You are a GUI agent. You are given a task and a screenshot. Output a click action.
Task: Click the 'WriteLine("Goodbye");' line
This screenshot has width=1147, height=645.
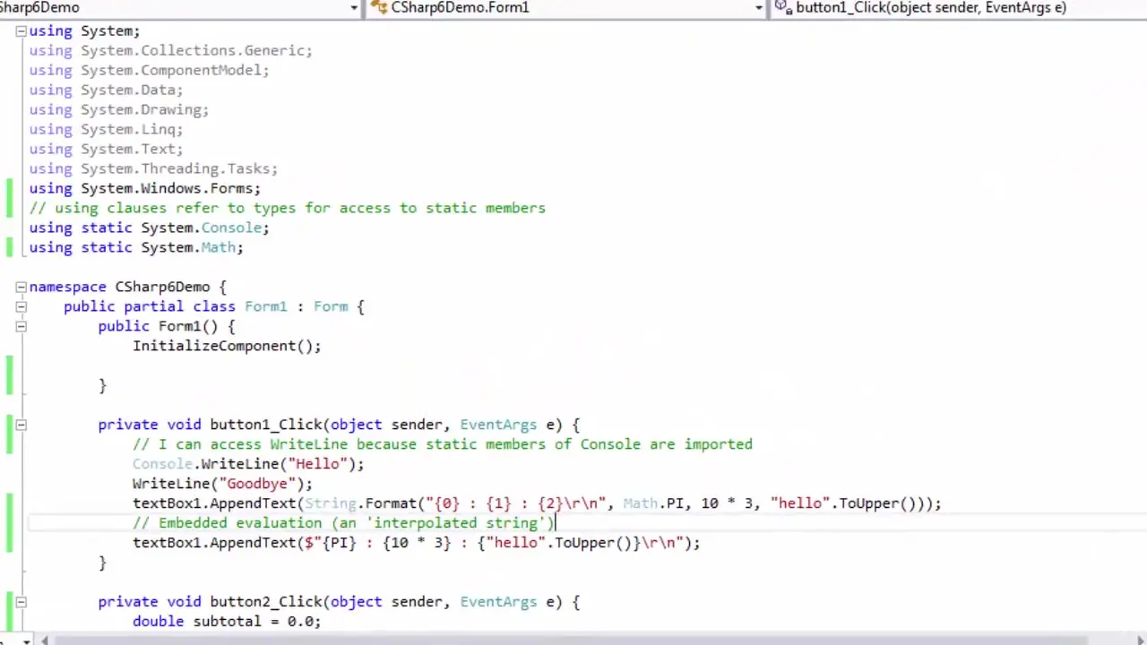[x=222, y=485]
